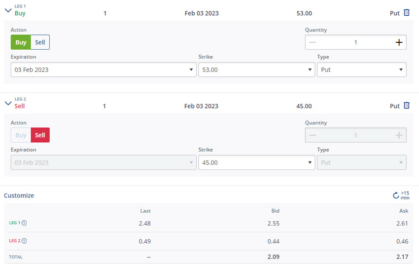Screen dimensions: 419x264
Task: Collapse Leg 2 using its chevron
Action: 8,103
